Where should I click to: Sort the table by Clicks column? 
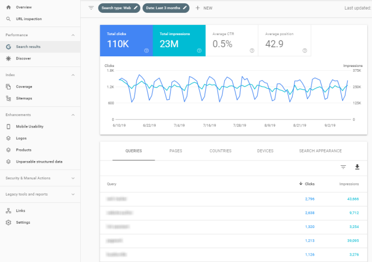point(307,184)
